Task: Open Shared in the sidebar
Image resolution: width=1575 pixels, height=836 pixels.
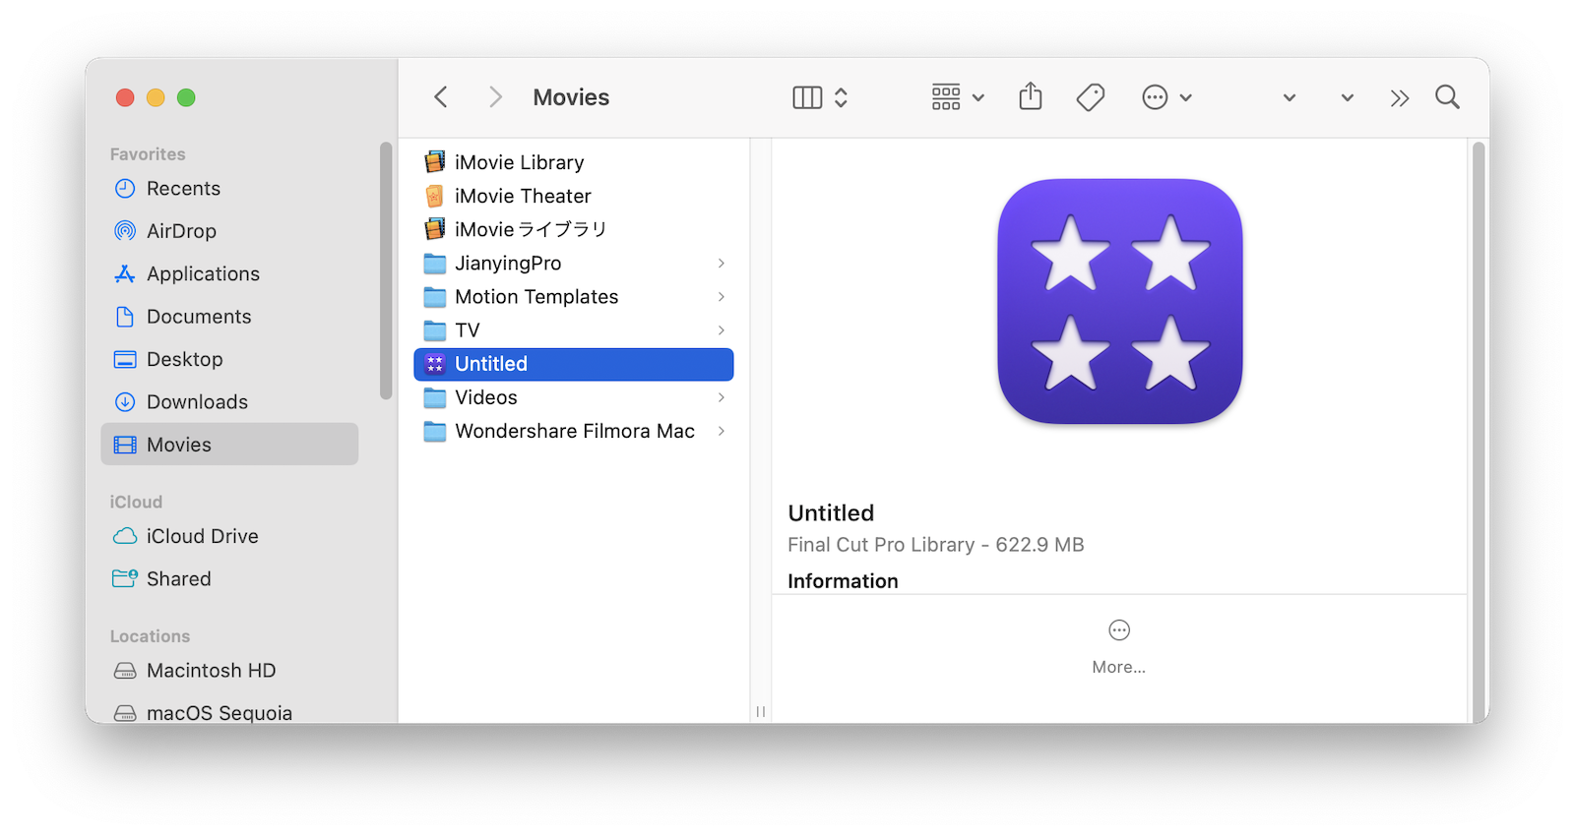Action: tap(229, 579)
